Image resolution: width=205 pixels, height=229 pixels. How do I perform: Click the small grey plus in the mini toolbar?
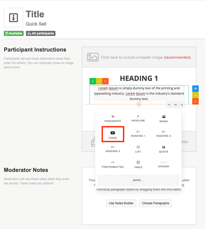[169, 105]
